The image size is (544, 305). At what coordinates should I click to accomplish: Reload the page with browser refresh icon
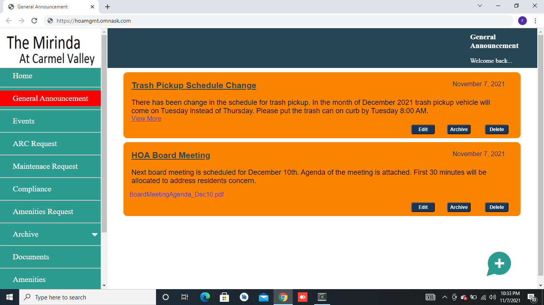[x=34, y=21]
